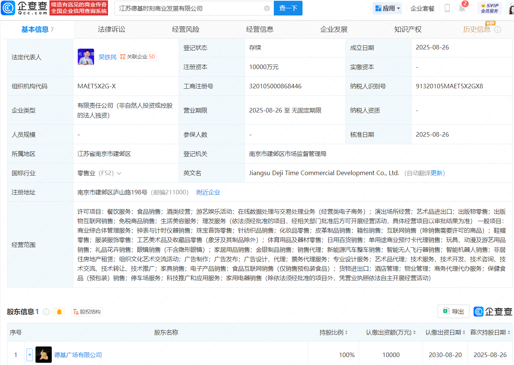Switch to the 经营信息 tab

point(259,29)
